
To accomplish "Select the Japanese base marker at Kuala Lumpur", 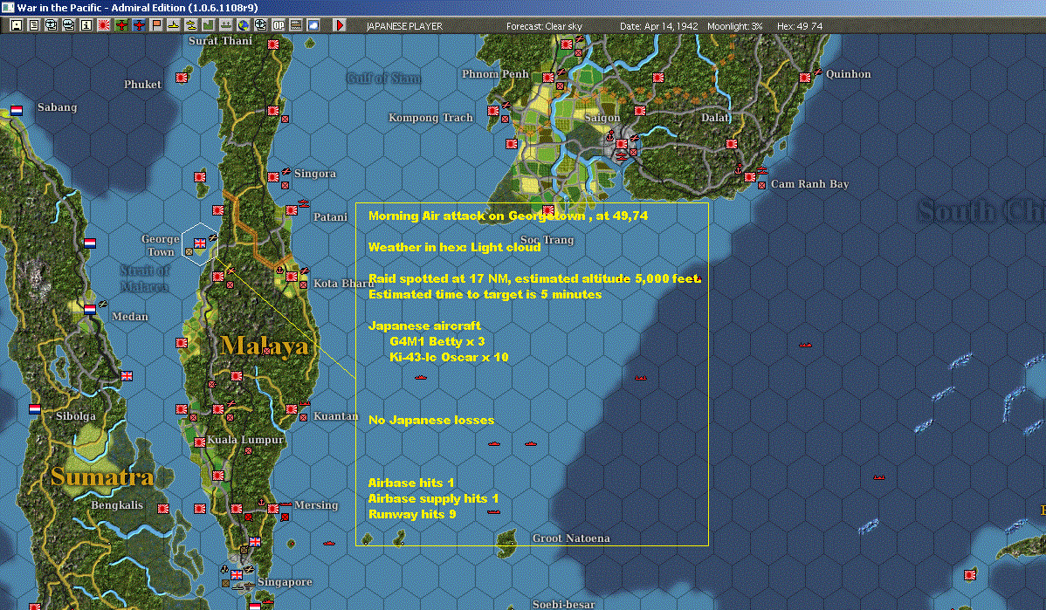I will [x=199, y=442].
